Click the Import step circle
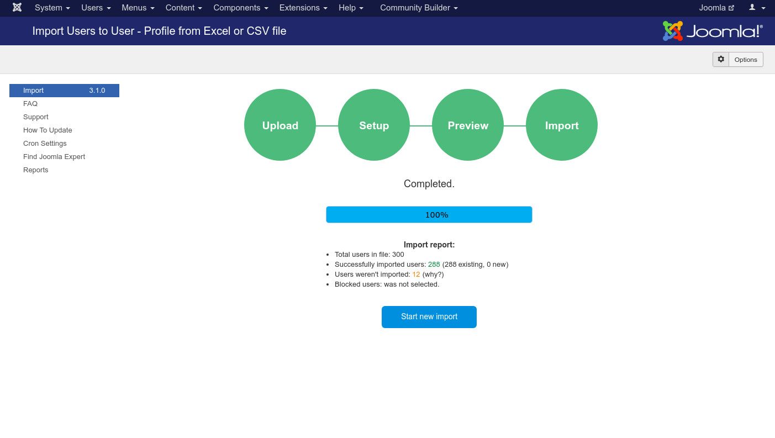The width and height of the screenshot is (775, 438). pyautogui.click(x=562, y=125)
